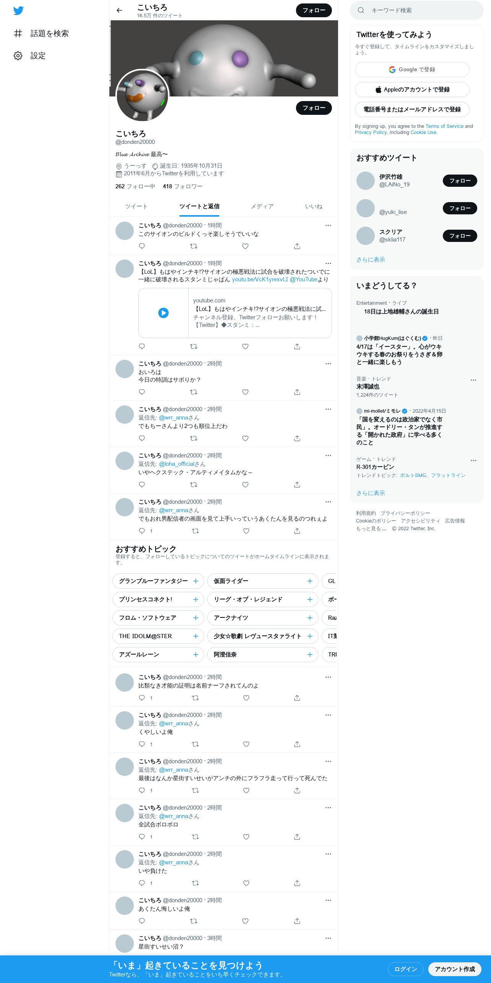Image resolution: width=491 pixels, height=983 pixels.
Task: Retweet the 【LoL】 YouTube link tweet
Action: click(194, 346)
